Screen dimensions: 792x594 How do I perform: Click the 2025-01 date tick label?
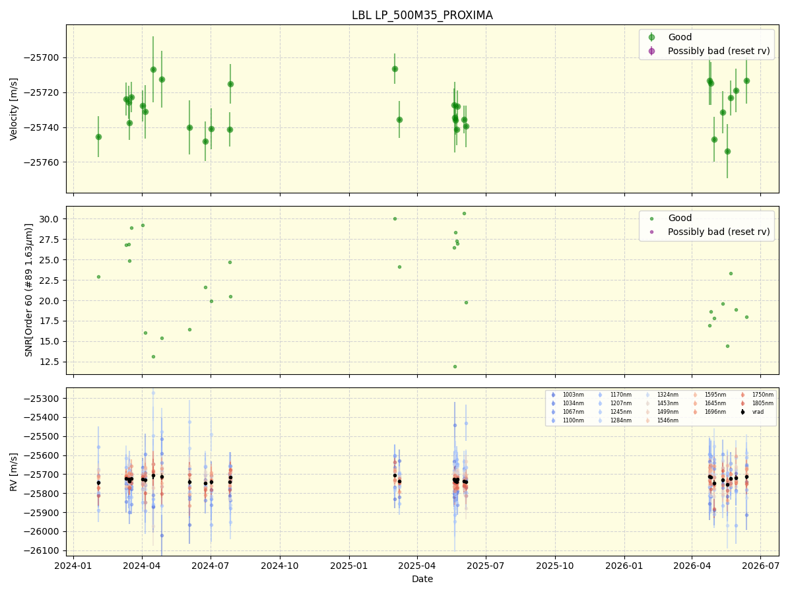point(349,566)
